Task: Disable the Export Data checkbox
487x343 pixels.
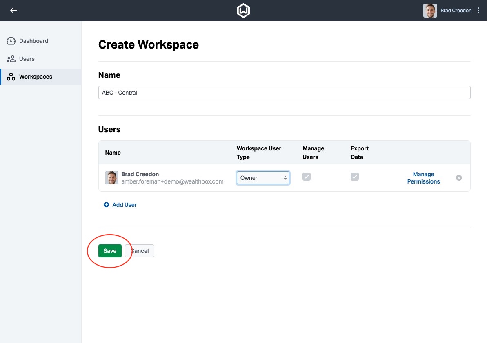Action: click(354, 176)
